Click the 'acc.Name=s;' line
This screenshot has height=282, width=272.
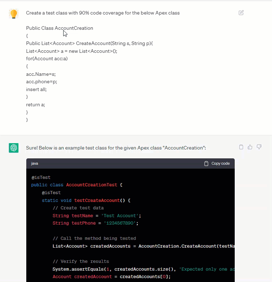pos(41,74)
